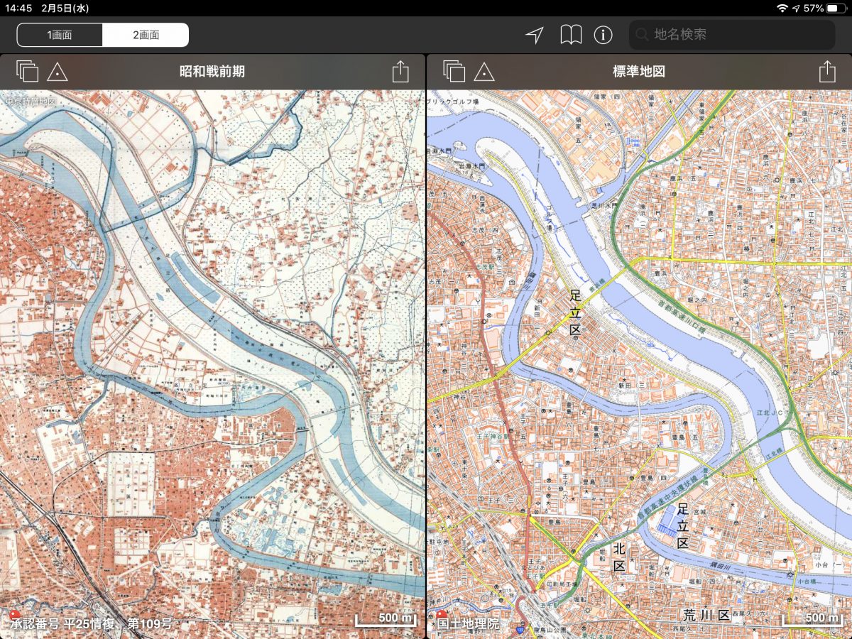Tap the 標準地図 map title
Image resolution: width=852 pixels, height=639 pixels.
pos(639,72)
